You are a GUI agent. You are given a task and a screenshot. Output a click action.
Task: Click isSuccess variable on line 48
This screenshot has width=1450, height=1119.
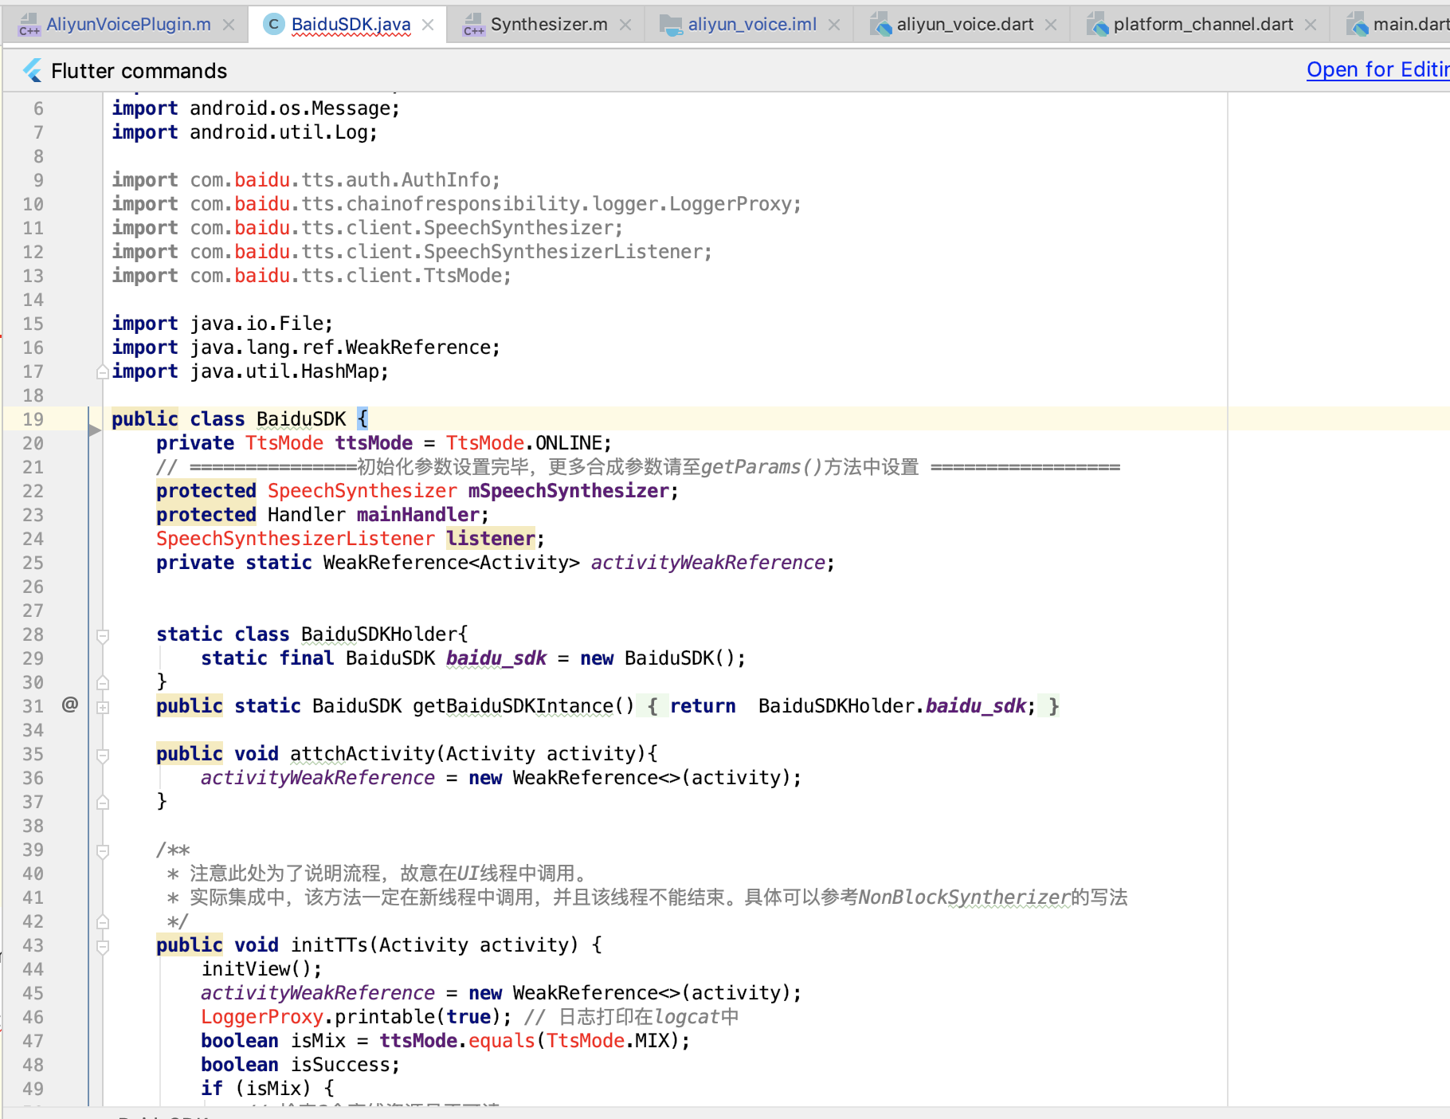tap(339, 1065)
